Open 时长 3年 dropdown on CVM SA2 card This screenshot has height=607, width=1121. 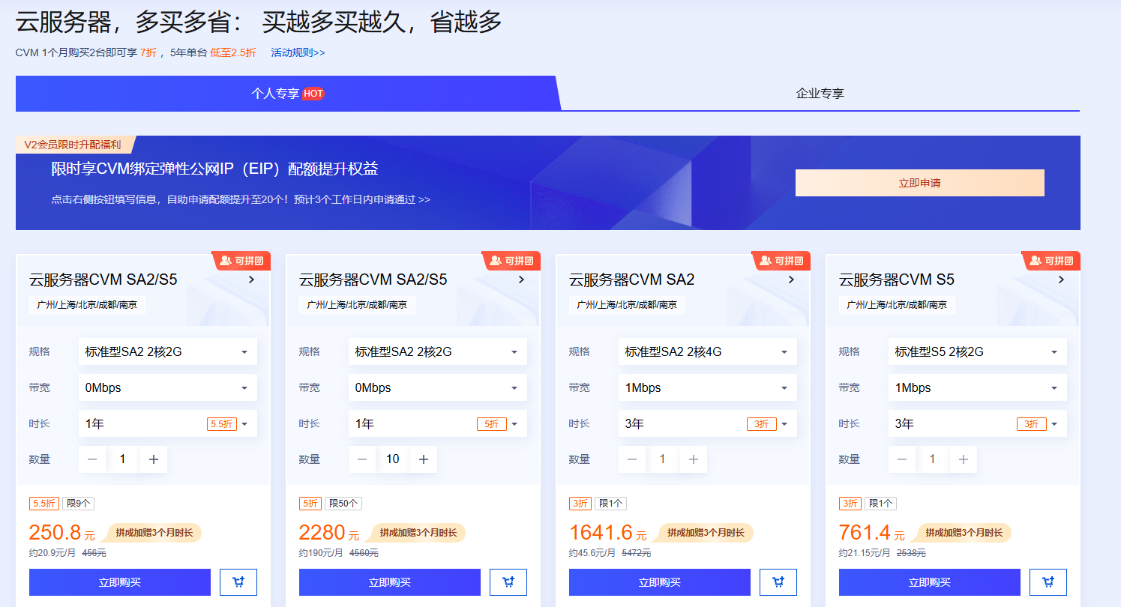(708, 423)
